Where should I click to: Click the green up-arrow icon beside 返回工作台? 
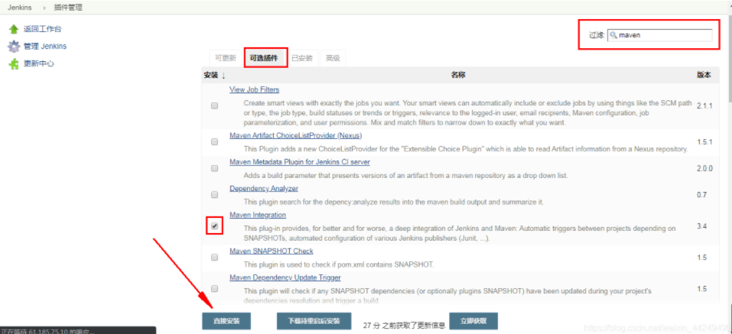coord(14,29)
